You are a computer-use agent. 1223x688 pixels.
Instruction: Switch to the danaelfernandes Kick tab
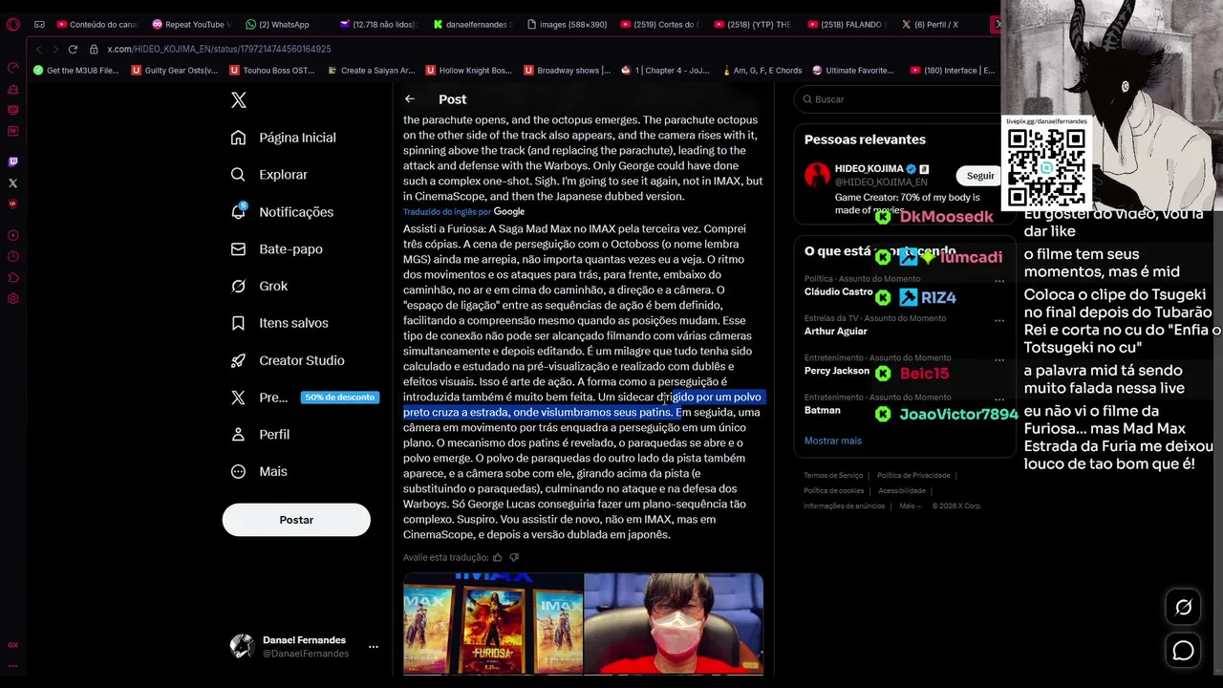(x=472, y=25)
